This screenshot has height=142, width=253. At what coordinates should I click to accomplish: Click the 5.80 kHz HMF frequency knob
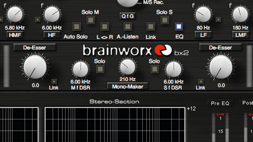(x=15, y=15)
